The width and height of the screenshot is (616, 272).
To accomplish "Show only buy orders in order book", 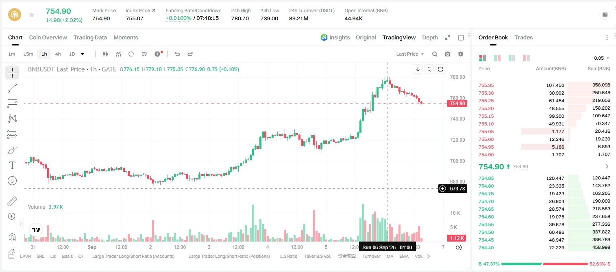I will [512, 58].
